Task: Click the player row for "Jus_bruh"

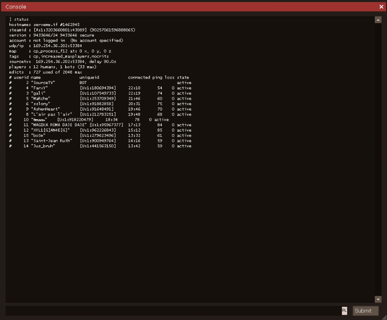Action: click(x=98, y=146)
